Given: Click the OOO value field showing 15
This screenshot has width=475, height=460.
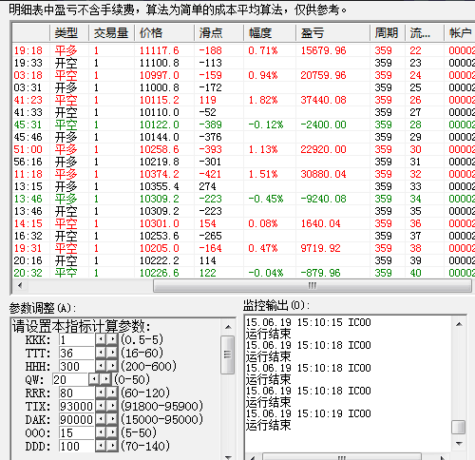Looking at the screenshot, I should tap(77, 432).
